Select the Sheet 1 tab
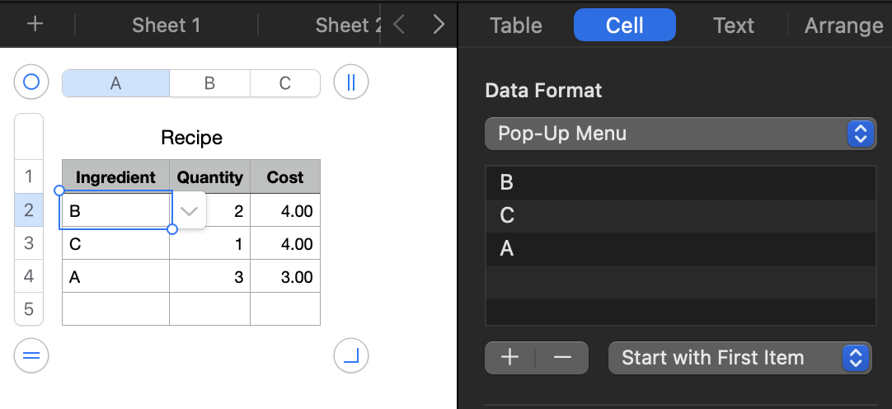Image resolution: width=892 pixels, height=409 pixels. (166, 25)
